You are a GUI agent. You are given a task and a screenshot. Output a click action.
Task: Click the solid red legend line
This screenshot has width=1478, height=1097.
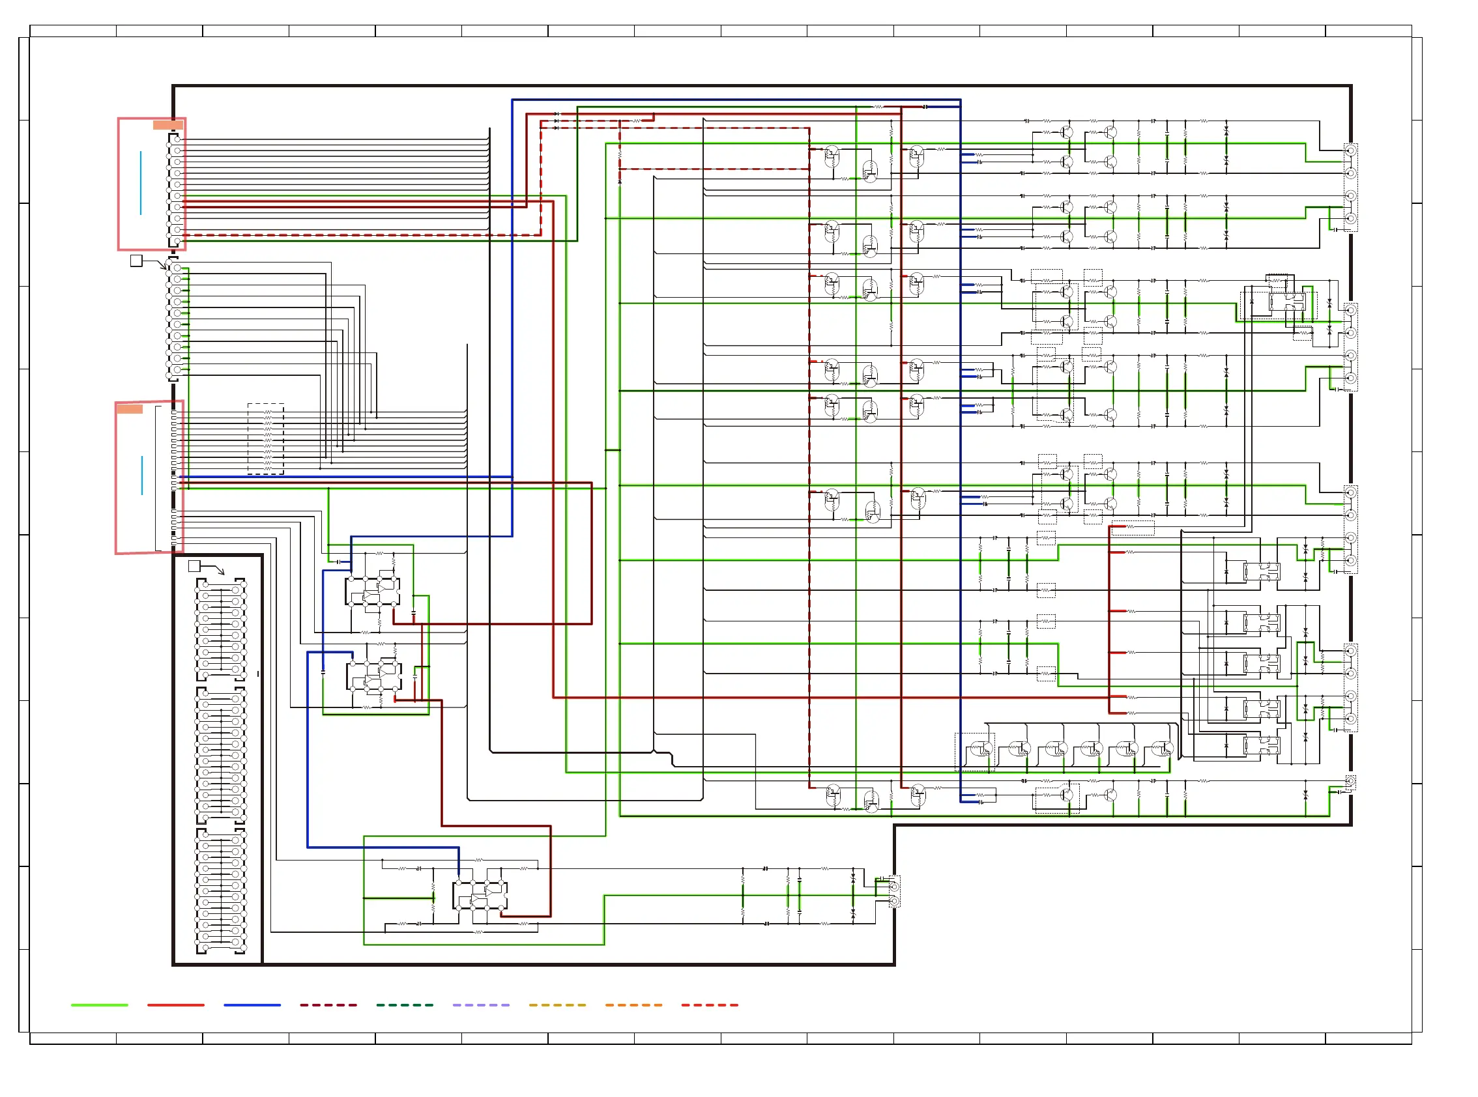point(175,1004)
